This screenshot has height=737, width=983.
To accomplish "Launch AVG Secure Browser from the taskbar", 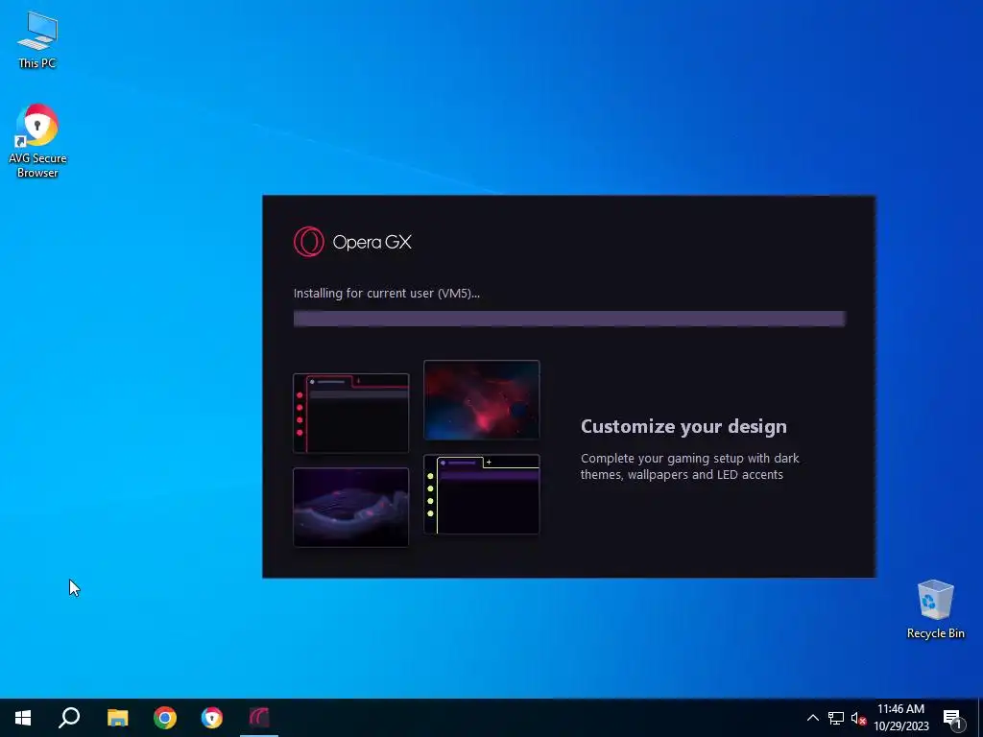I will point(212,718).
